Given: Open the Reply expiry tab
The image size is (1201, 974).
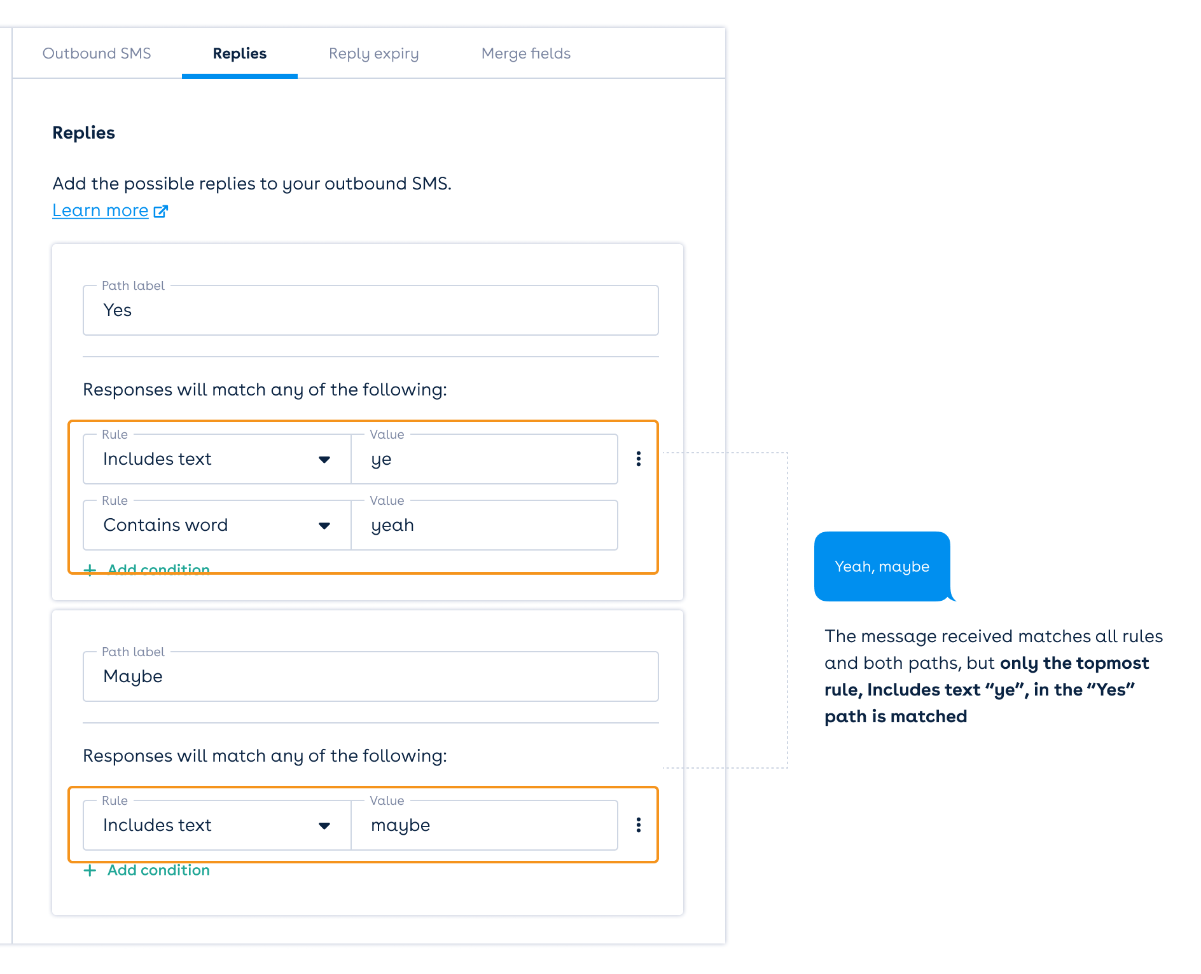Looking at the screenshot, I should point(373,53).
